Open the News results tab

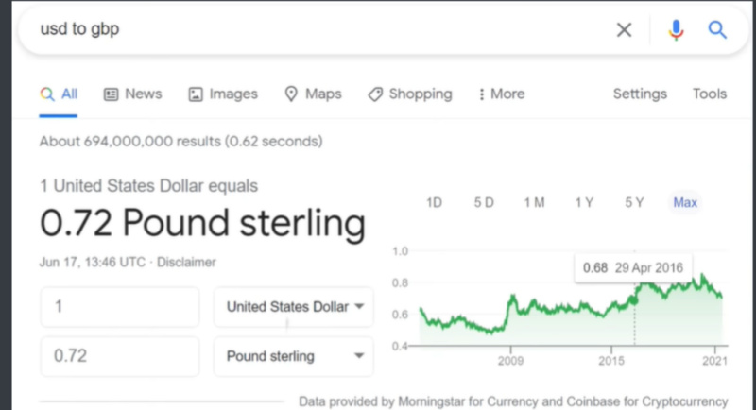[132, 94]
